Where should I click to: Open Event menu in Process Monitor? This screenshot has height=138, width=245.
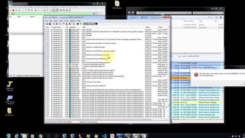(x=56, y=21)
